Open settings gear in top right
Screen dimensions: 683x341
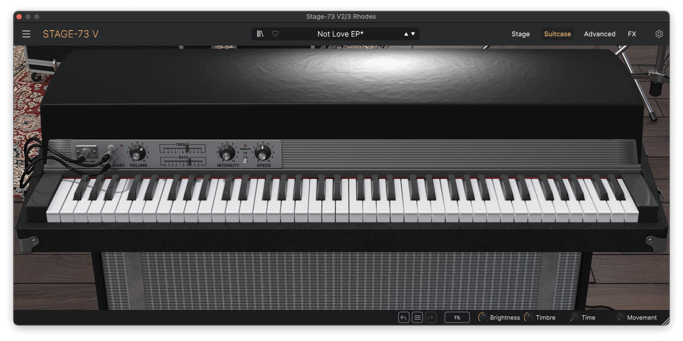pyautogui.click(x=659, y=34)
